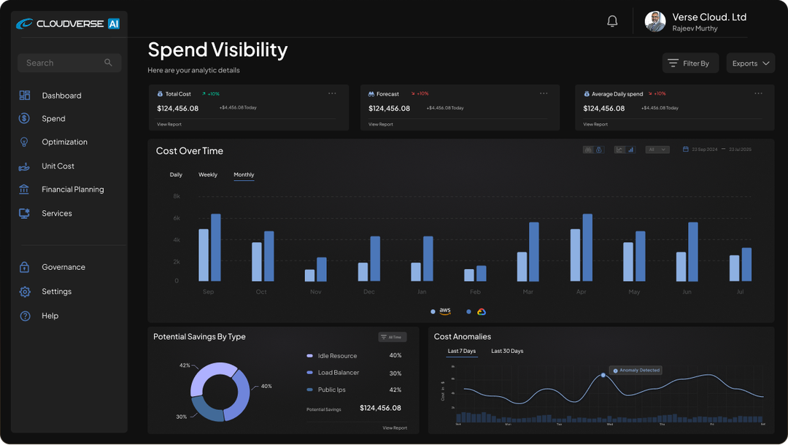788x445 pixels.
Task: Open the calendar date picker in Cost Over Time
Action: [x=684, y=148]
